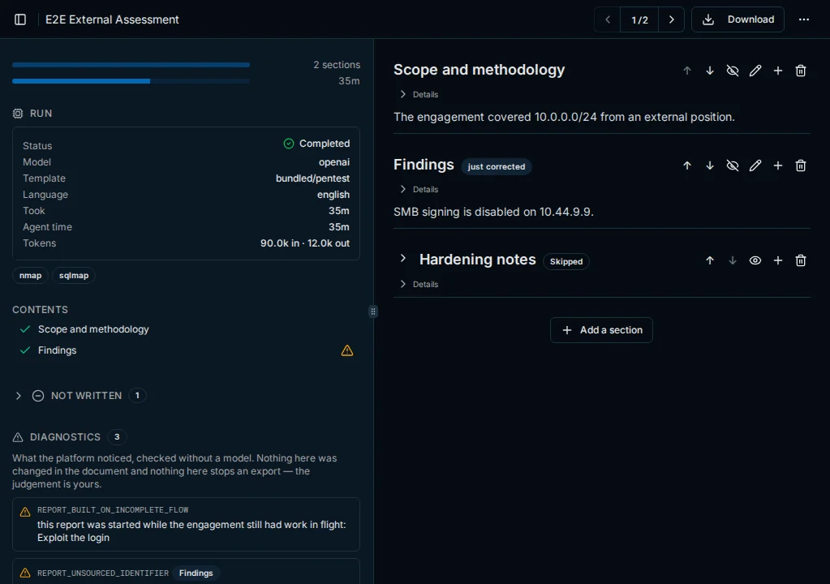Viewport: 830px width, 584px height.
Task: Go to next page arrow
Action: [x=671, y=19]
